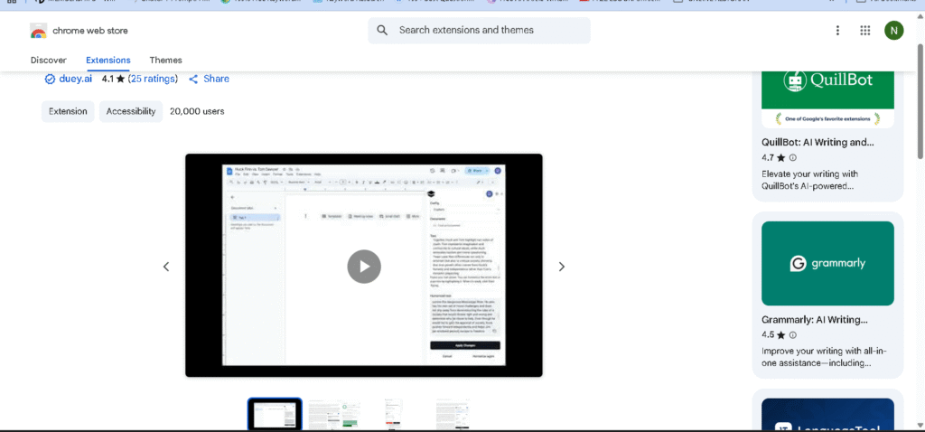Open the Grammarly teal banner image
The image size is (925, 432).
(827, 263)
